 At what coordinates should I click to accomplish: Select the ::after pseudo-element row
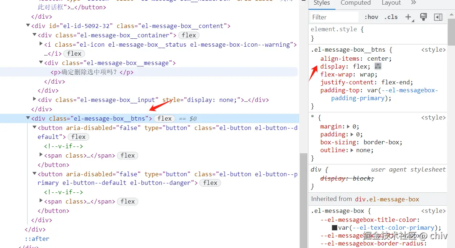coord(37,239)
